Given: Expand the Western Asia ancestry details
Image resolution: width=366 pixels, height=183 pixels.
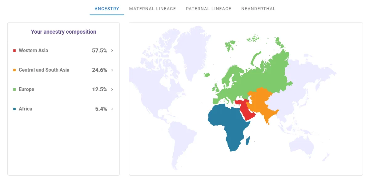Looking at the screenshot, I should tap(112, 50).
